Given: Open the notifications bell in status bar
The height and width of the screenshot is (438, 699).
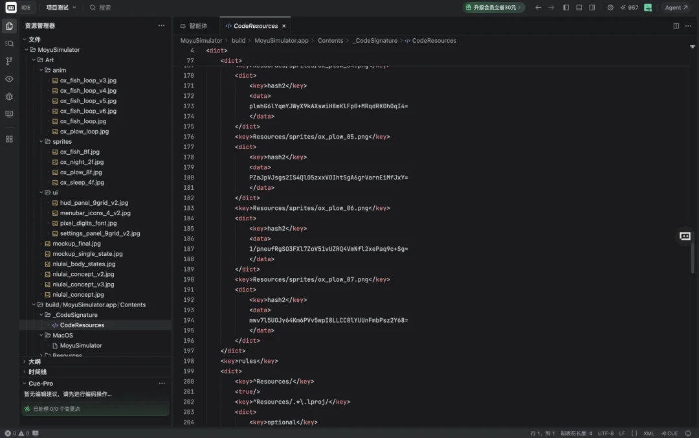Looking at the screenshot, I should click(688, 433).
